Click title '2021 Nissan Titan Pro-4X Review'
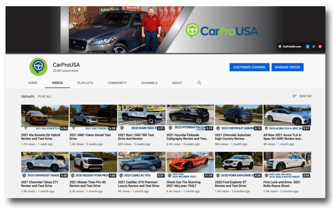 click(x=88, y=184)
